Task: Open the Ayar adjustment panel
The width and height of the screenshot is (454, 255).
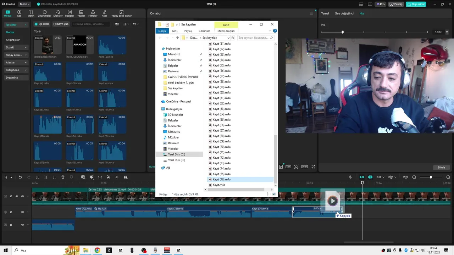Action: click(104, 13)
